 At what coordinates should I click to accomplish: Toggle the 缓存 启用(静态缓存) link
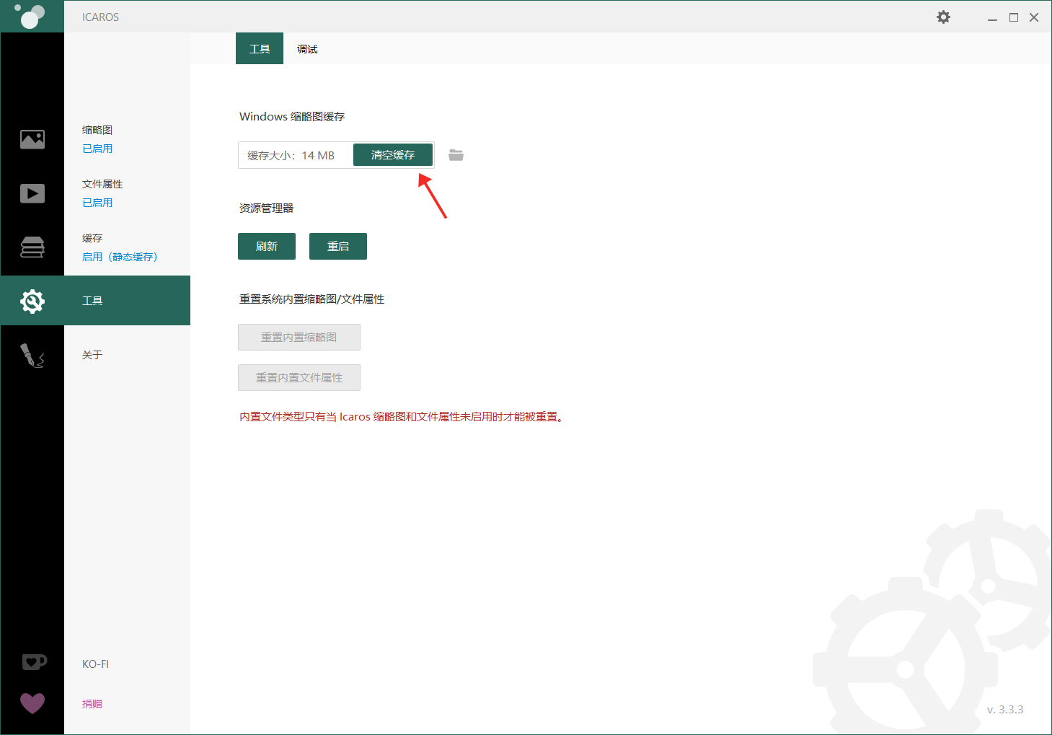coord(120,257)
